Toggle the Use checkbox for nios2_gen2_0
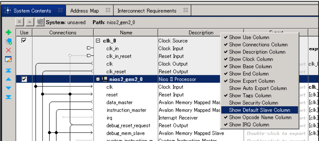Image resolution: width=319 pixels, height=141 pixels. [x=24, y=79]
